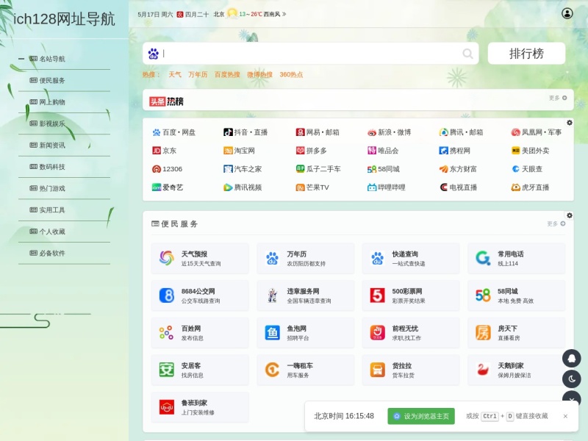Open 百姓网 card
The image size is (588, 441).
coord(200,333)
